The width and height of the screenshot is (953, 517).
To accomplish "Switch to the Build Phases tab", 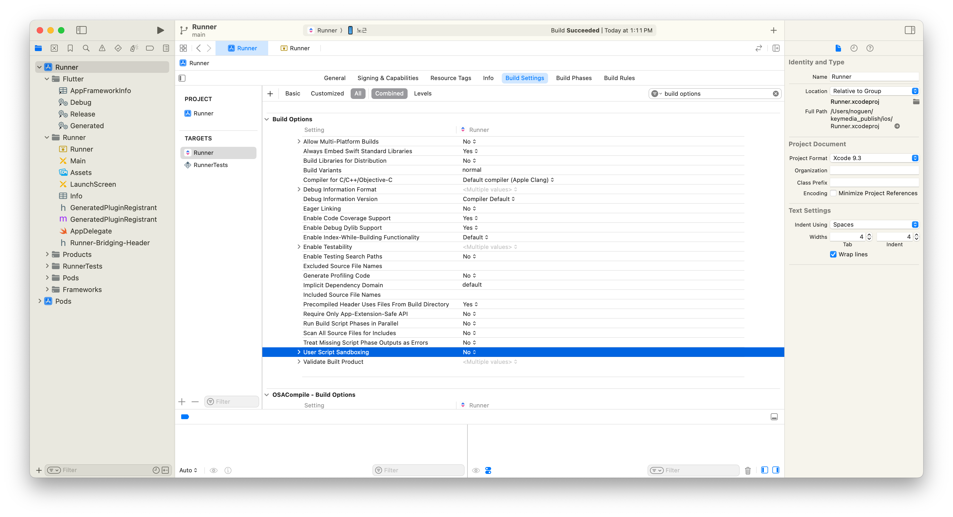I will click(x=573, y=78).
